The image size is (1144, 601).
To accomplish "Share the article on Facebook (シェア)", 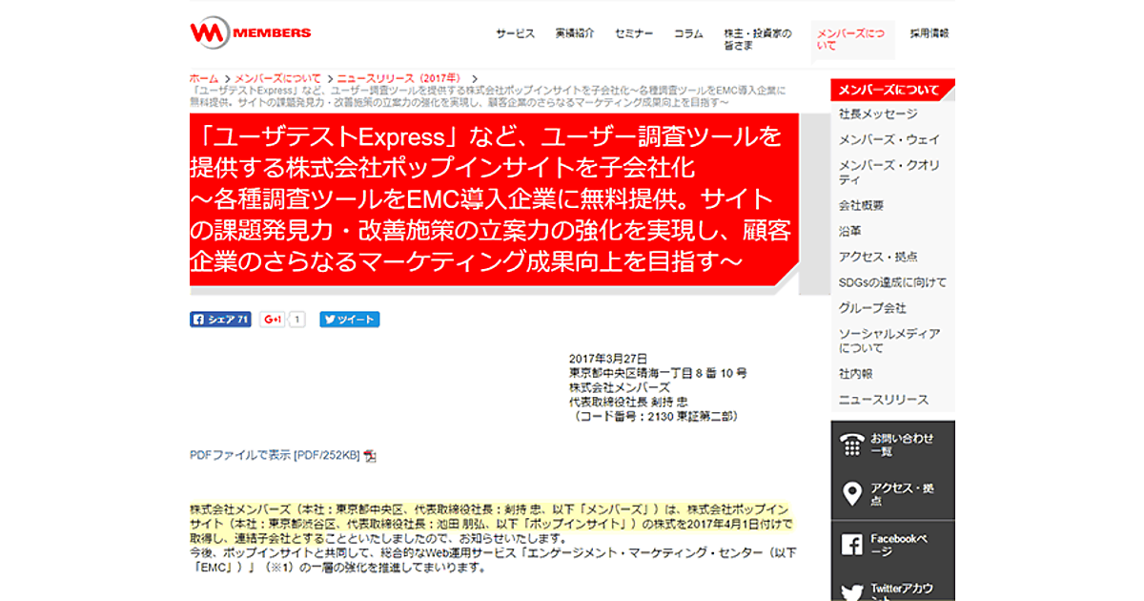I will (220, 320).
